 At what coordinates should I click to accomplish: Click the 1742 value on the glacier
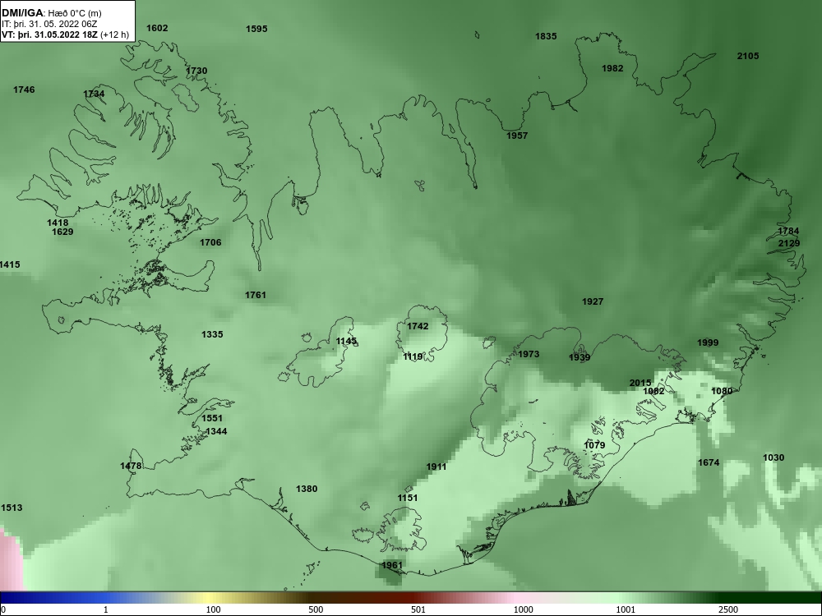418,326
